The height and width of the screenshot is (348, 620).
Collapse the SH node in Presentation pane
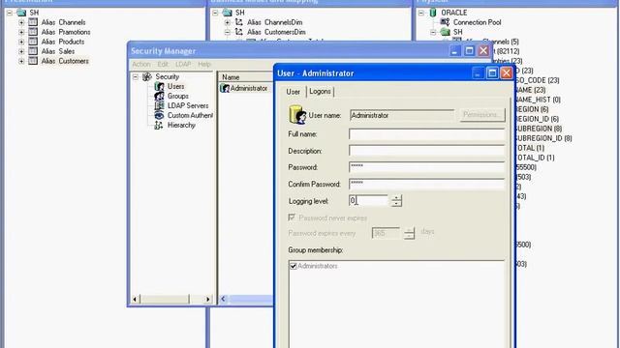[10, 13]
